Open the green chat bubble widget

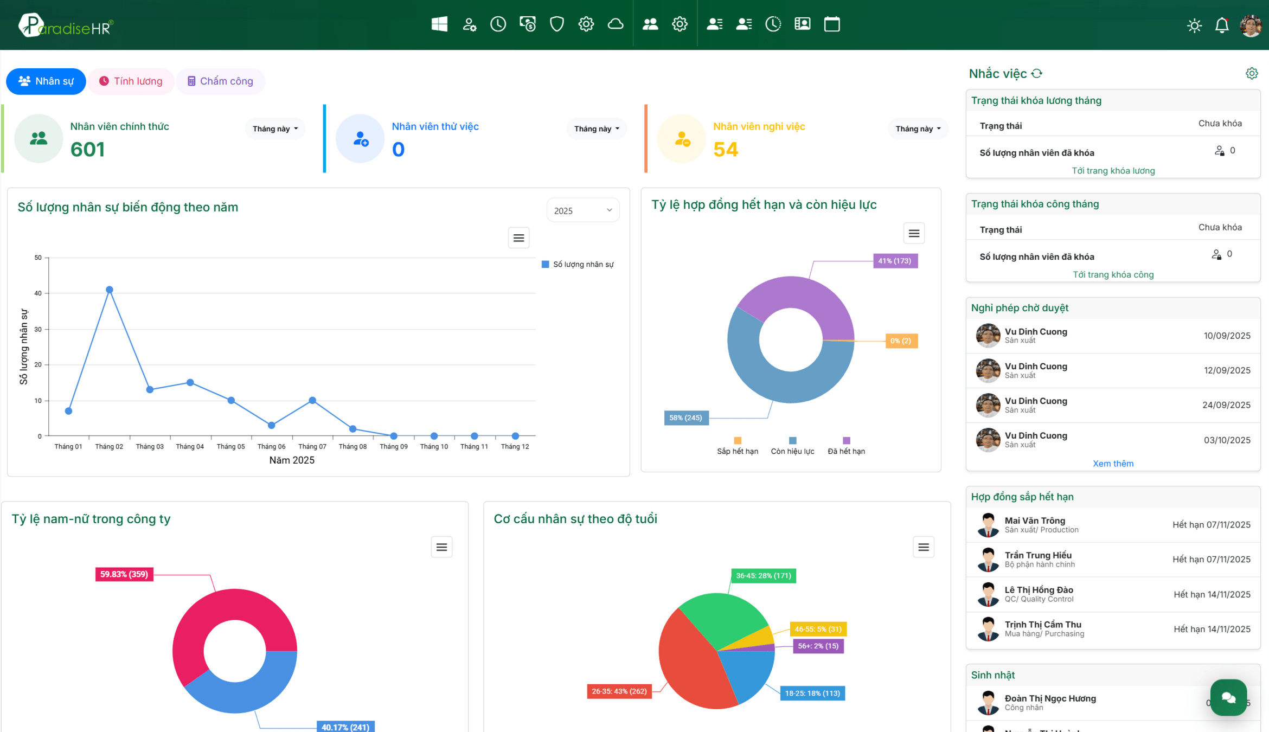pyautogui.click(x=1228, y=697)
